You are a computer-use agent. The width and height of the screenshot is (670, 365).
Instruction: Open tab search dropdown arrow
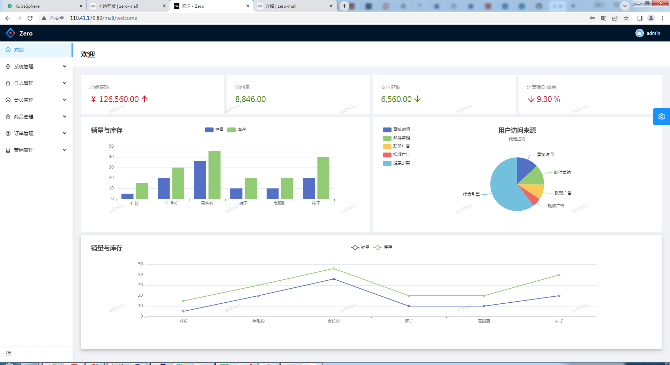[x=625, y=6]
